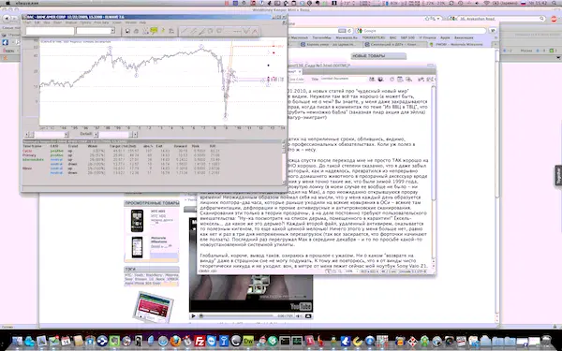Play the embedded YouTube video
This screenshot has height=351, width=562.
193,316
